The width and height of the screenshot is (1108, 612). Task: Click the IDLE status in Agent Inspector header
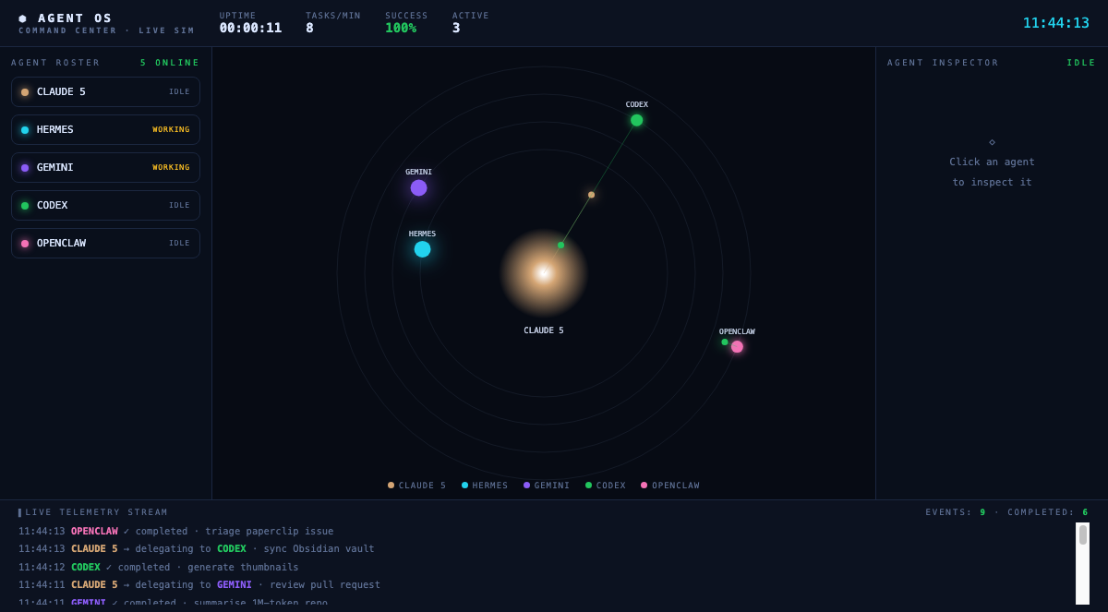click(1081, 63)
